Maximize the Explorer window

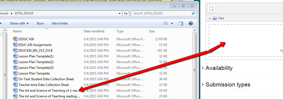tap(183, 6)
